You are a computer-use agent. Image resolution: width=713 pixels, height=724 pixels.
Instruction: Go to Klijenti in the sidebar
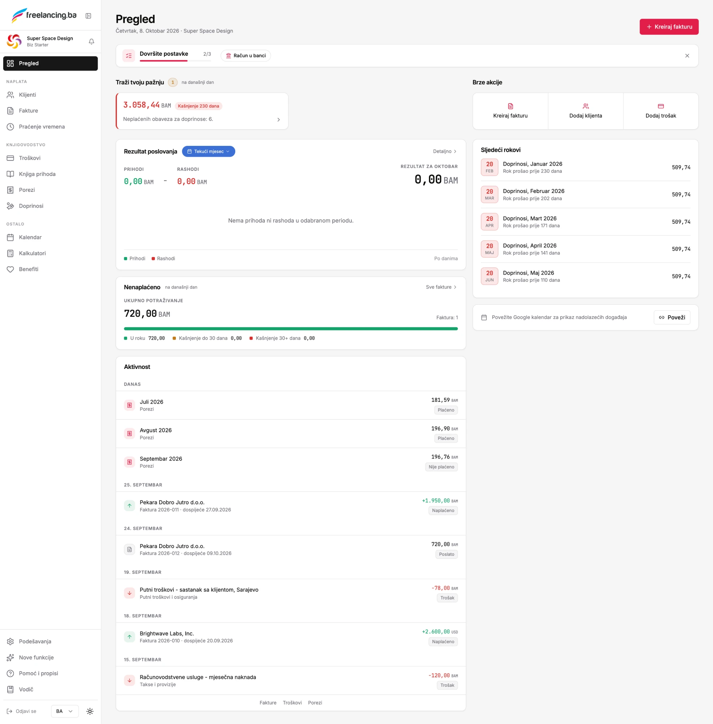click(x=51, y=95)
